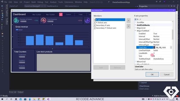Click the Visual Studio logo icon
180x101 pixels.
point(2,2)
